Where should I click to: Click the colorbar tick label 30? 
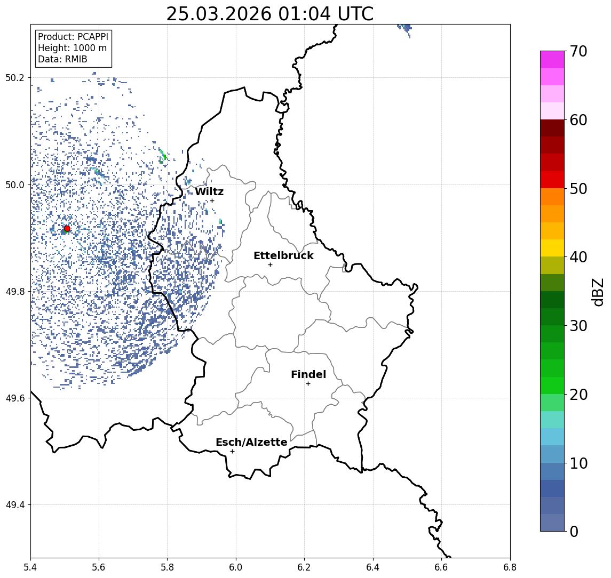[x=578, y=326]
